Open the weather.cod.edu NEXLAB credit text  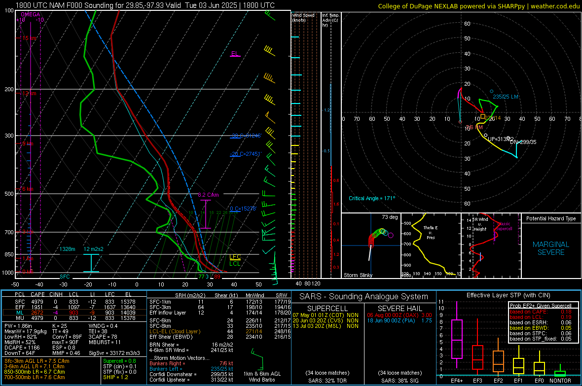pos(478,6)
